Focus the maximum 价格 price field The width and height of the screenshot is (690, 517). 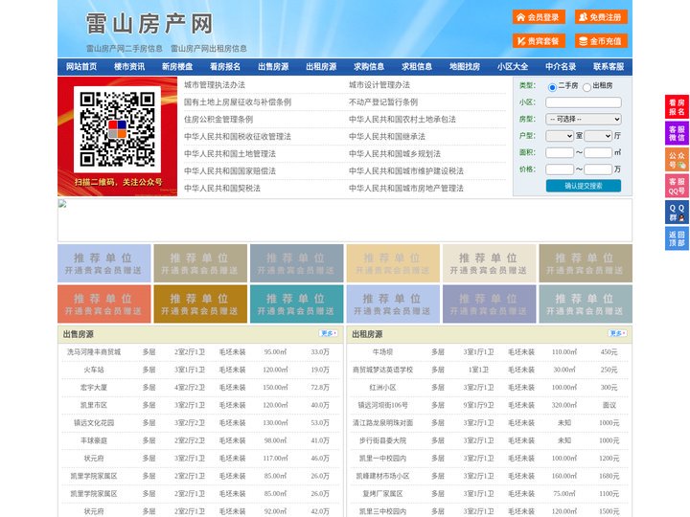tap(598, 169)
